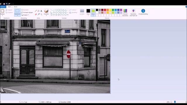
Task: Click the Redo arrow in title bar
Action: click(9, 4)
